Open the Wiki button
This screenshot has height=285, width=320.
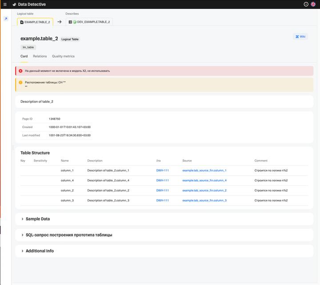point(300,36)
